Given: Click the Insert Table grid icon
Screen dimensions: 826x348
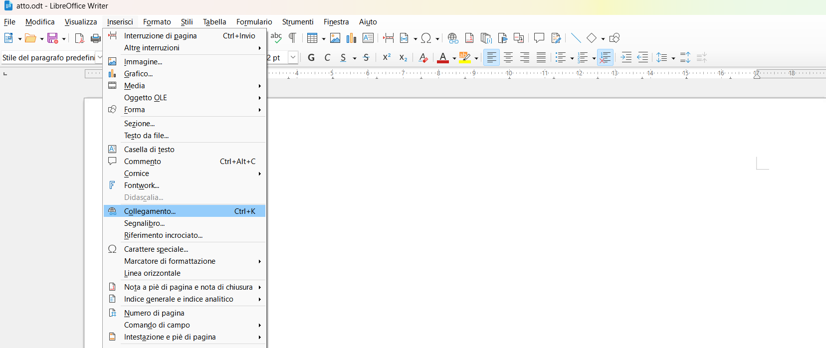Looking at the screenshot, I should click(312, 38).
